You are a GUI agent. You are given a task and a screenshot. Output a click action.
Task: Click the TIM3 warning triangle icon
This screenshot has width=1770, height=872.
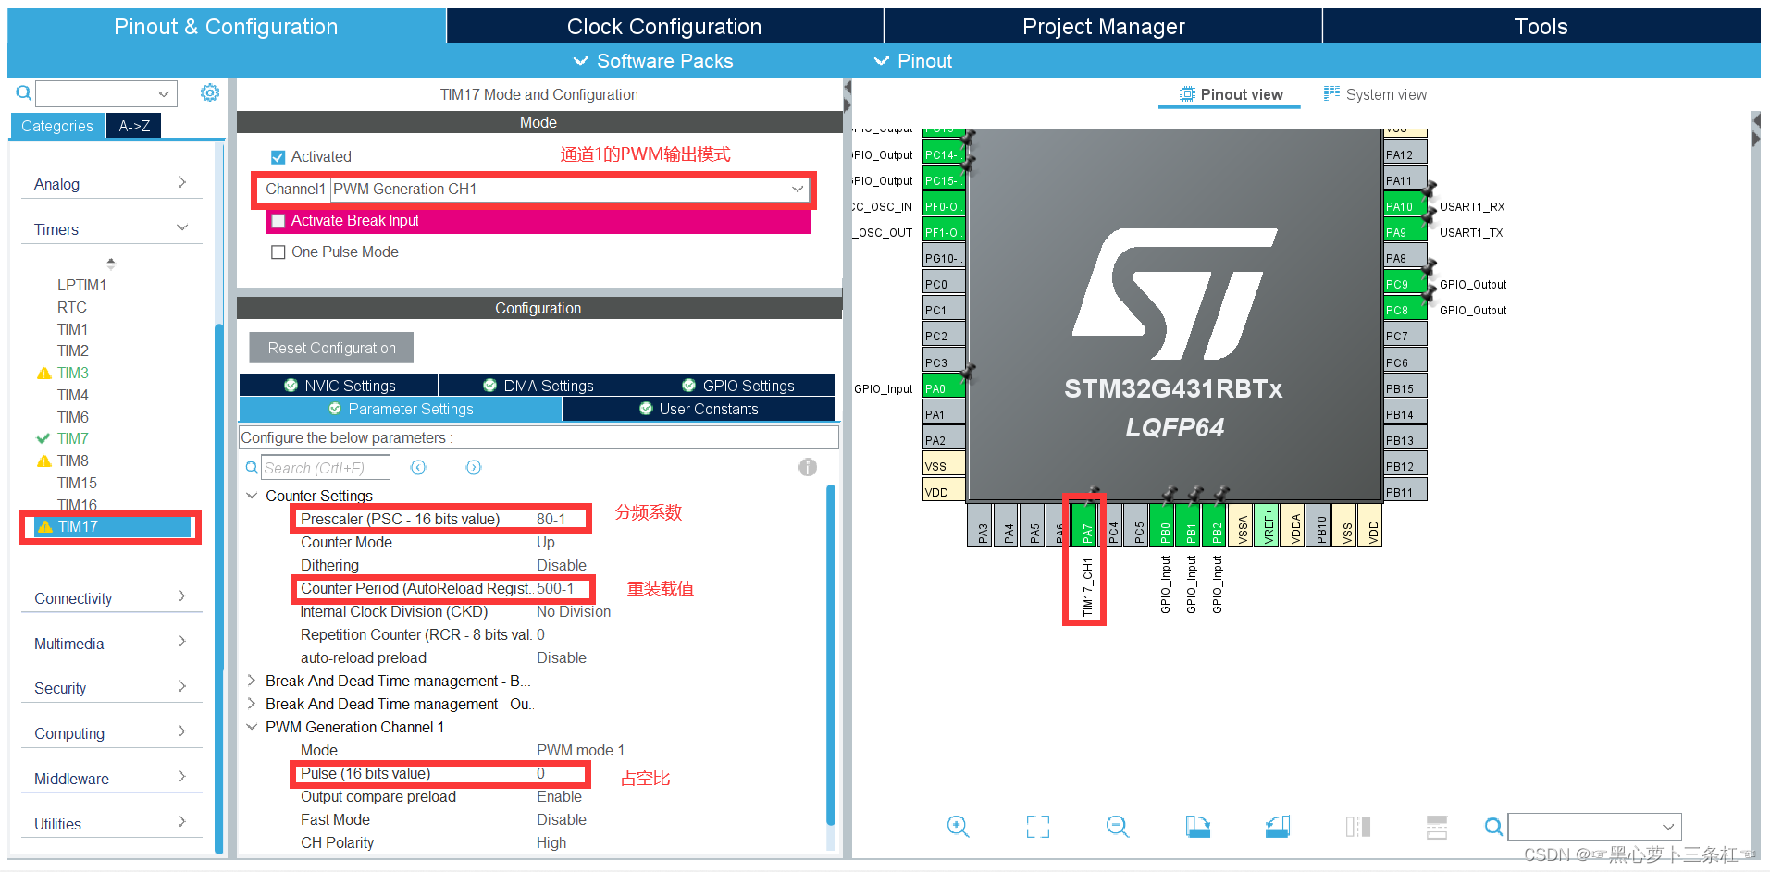[43, 373]
